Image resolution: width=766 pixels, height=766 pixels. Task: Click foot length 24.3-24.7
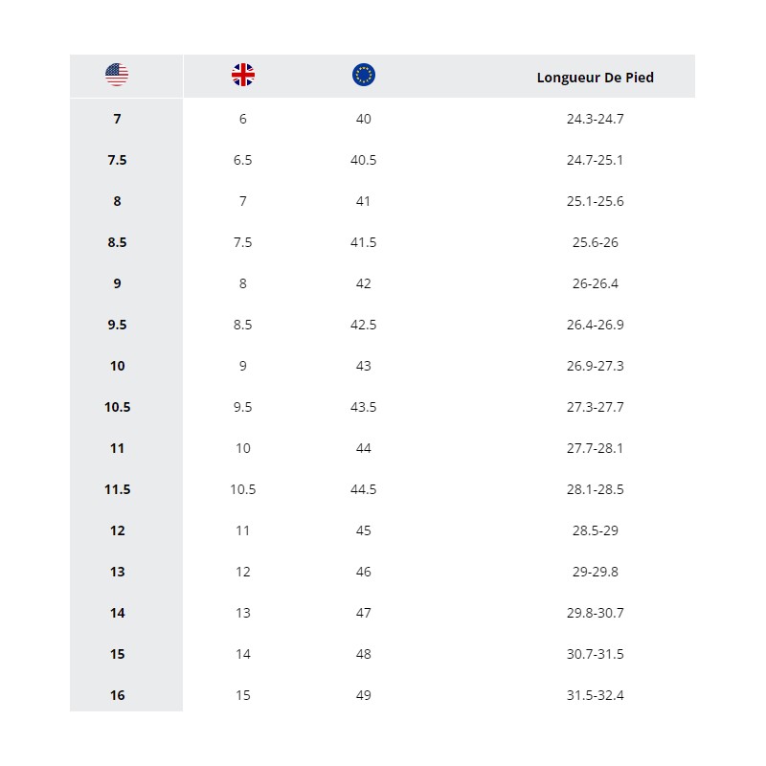tap(595, 119)
